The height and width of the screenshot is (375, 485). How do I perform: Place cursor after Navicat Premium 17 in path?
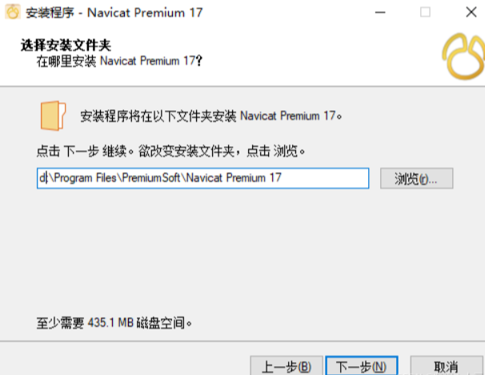(x=282, y=178)
